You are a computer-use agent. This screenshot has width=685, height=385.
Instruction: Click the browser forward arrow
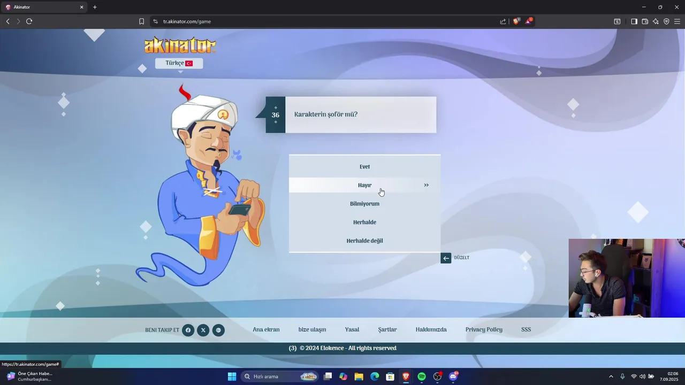[18, 21]
